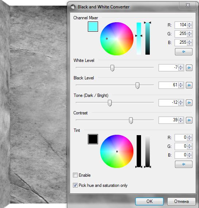The image size is (199, 208).
Task: Click the cyan Channel Mixer color swatch
Action: click(93, 27)
